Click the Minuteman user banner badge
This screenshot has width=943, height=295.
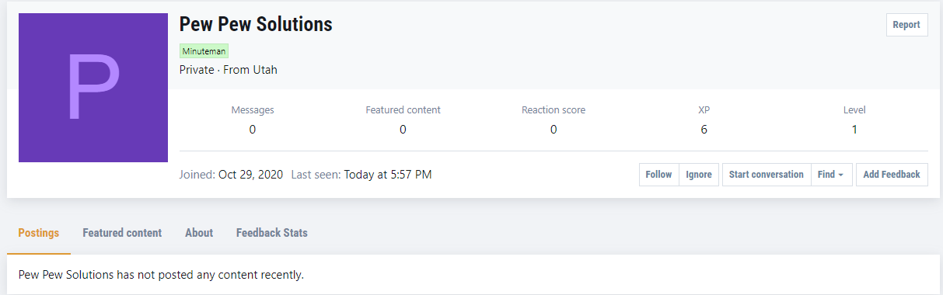pyautogui.click(x=204, y=51)
